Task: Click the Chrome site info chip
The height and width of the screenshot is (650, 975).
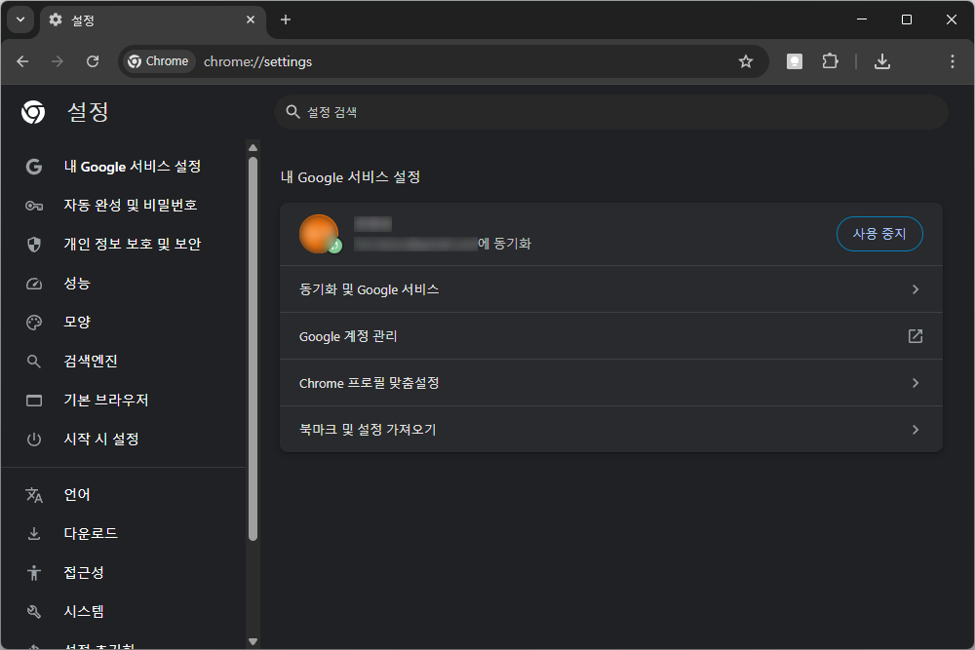Action: 158,61
